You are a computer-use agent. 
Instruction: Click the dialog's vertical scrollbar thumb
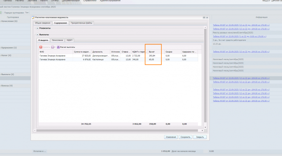point(205,76)
